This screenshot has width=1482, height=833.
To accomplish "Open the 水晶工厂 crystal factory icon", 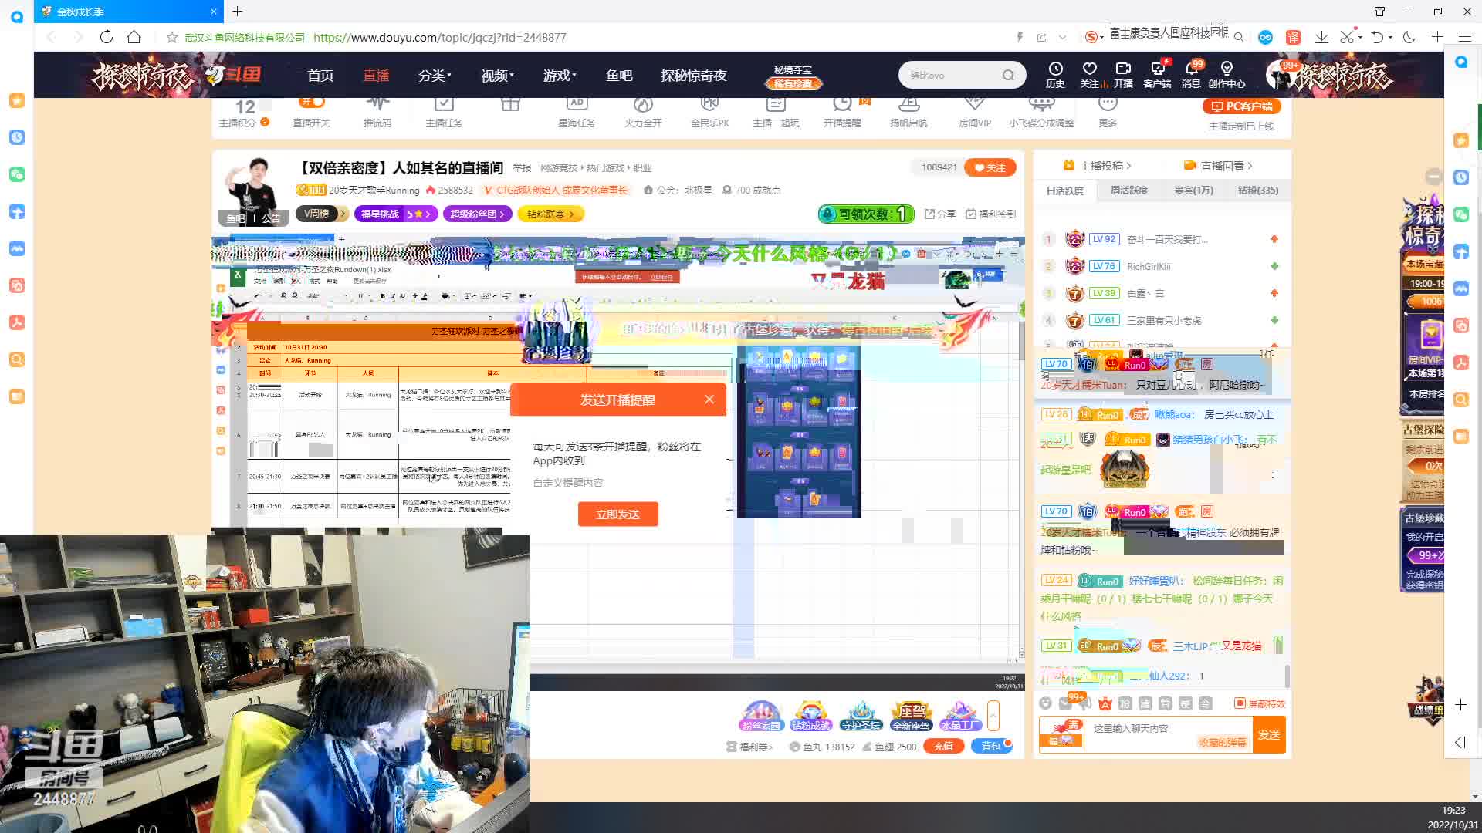I will pyautogui.click(x=959, y=715).
